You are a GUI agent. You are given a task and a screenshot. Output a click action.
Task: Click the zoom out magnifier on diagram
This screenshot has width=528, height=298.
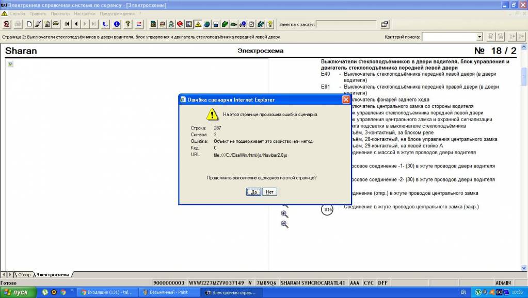[284, 224]
